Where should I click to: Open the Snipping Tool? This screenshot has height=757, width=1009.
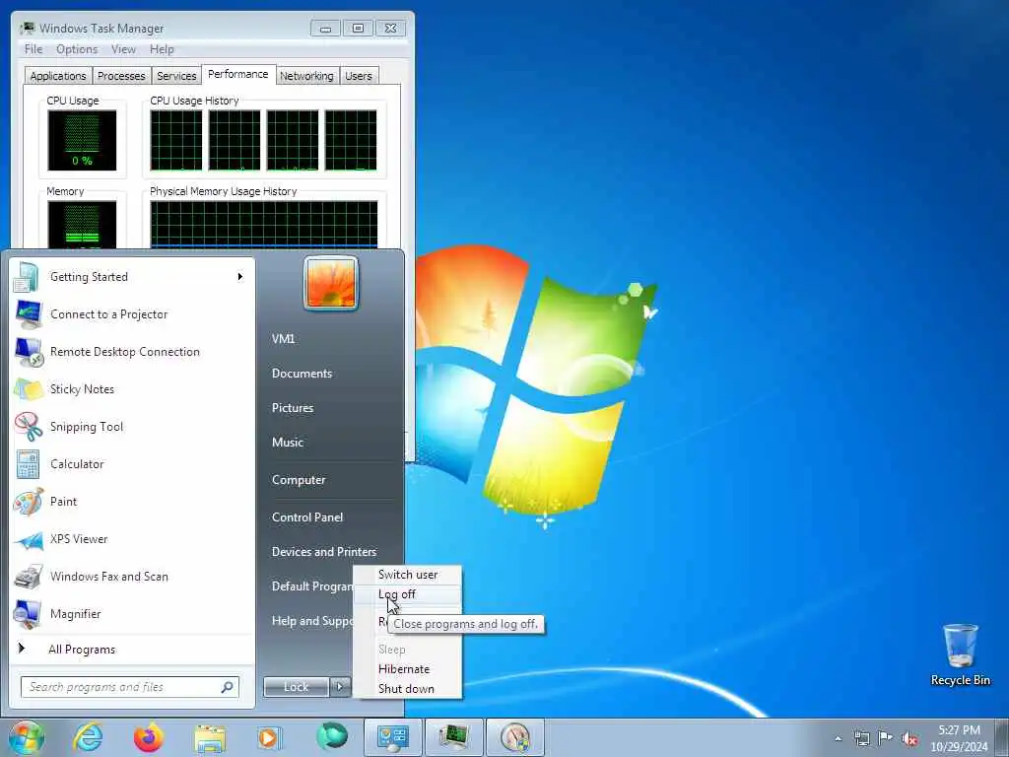[x=132, y=426]
